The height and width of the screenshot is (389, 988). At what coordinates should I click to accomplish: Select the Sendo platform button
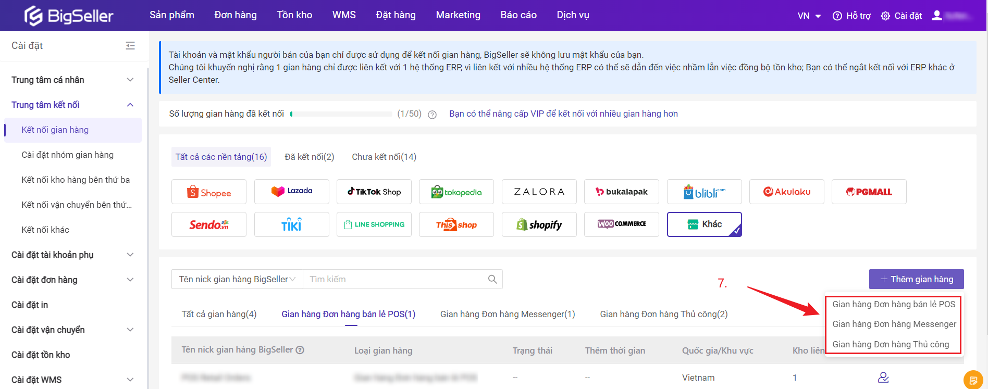pyautogui.click(x=209, y=224)
